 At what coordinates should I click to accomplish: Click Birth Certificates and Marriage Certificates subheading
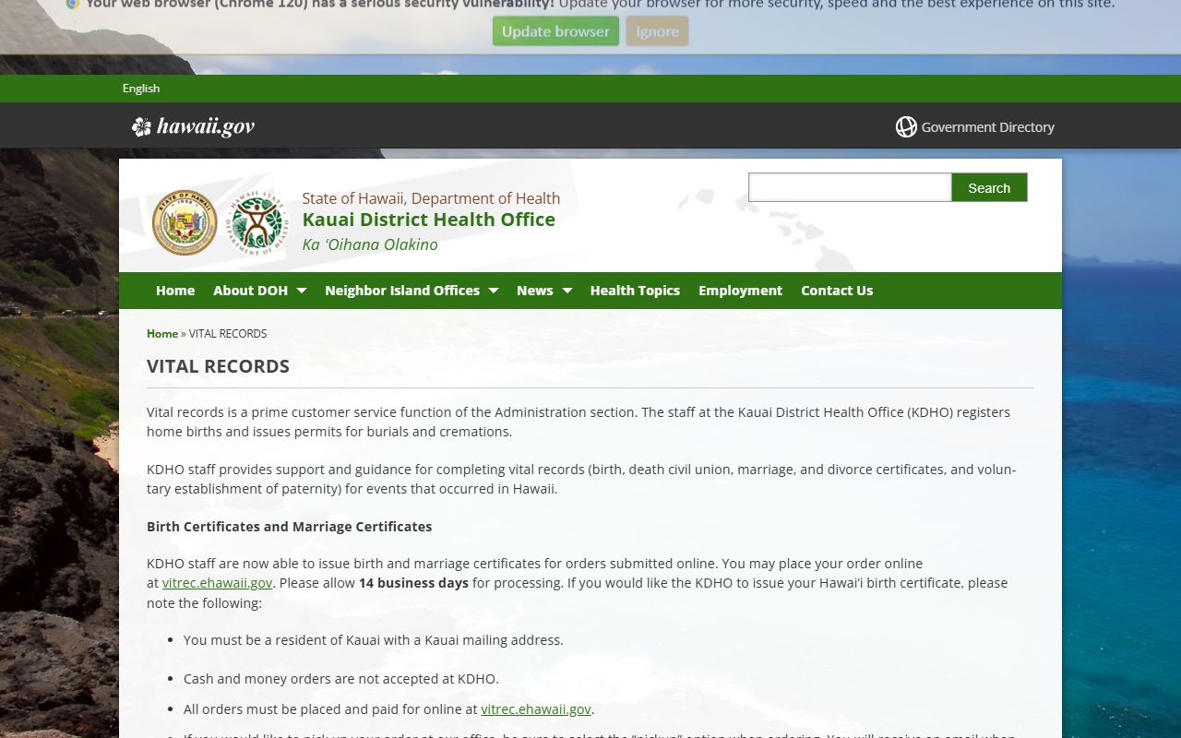290,527
